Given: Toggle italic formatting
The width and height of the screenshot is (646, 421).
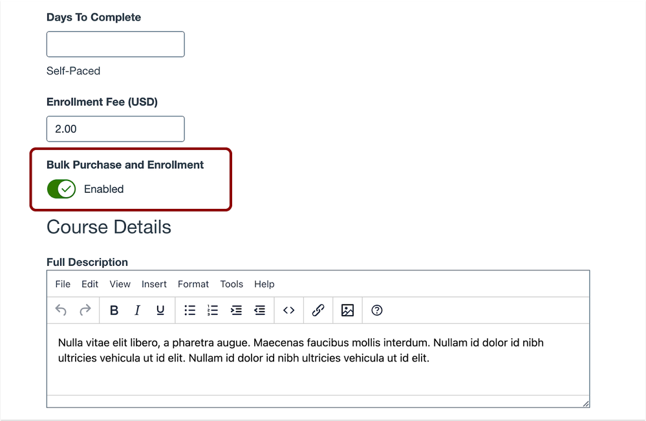Looking at the screenshot, I should click(137, 310).
